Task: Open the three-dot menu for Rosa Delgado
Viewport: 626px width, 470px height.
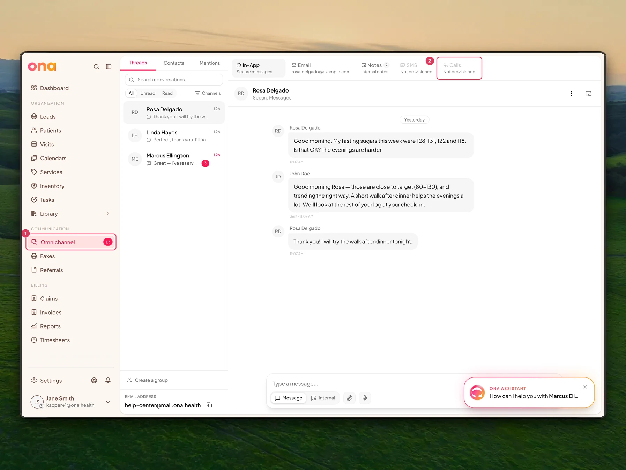Action: pyautogui.click(x=572, y=94)
